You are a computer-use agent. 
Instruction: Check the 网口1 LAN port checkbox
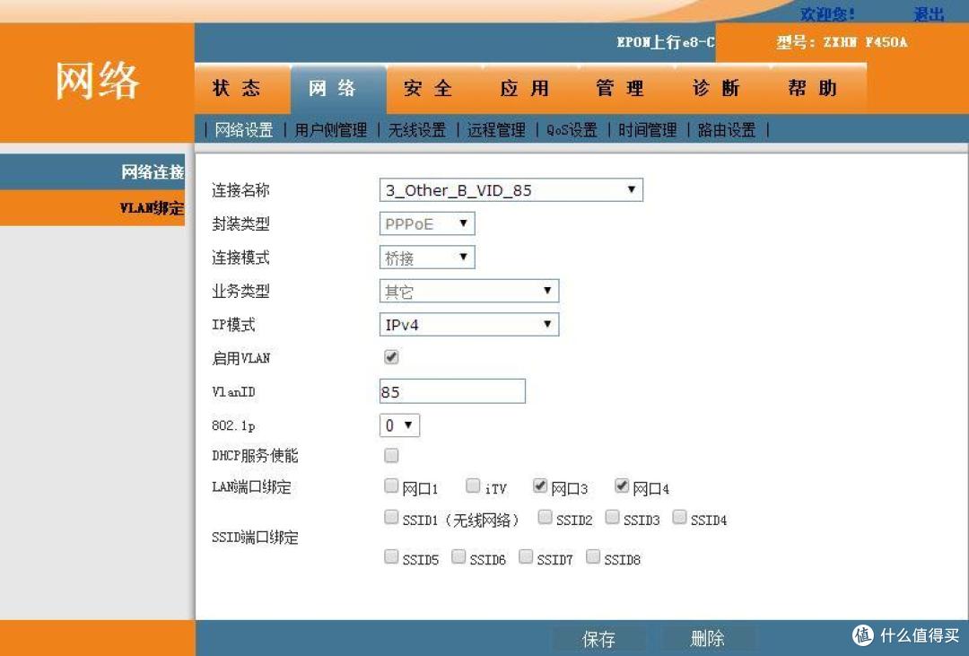pyautogui.click(x=391, y=486)
